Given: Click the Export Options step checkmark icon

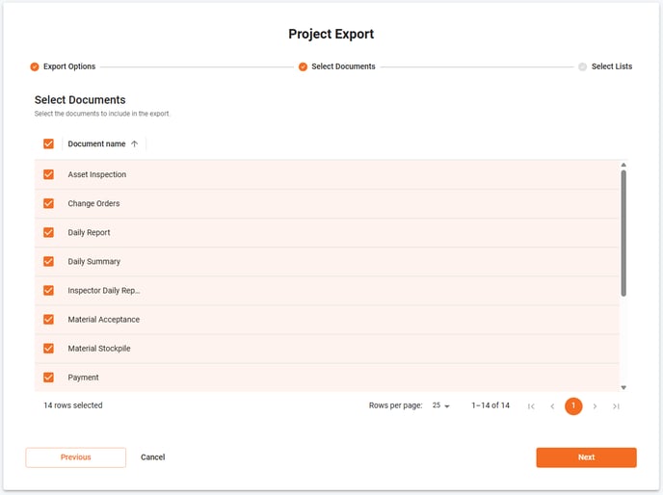Looking at the screenshot, I should click(35, 66).
